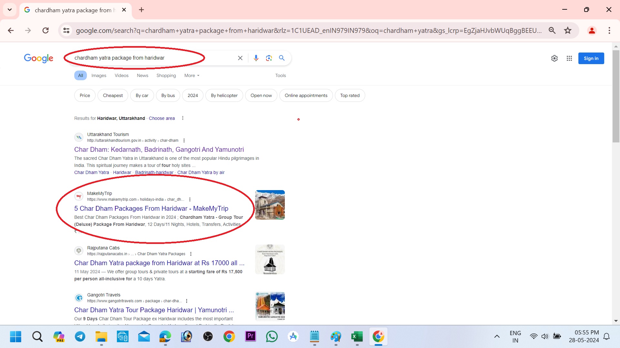Image resolution: width=620 pixels, height=348 pixels.
Task: Filter results with By helicopter chip
Action: pyautogui.click(x=224, y=95)
